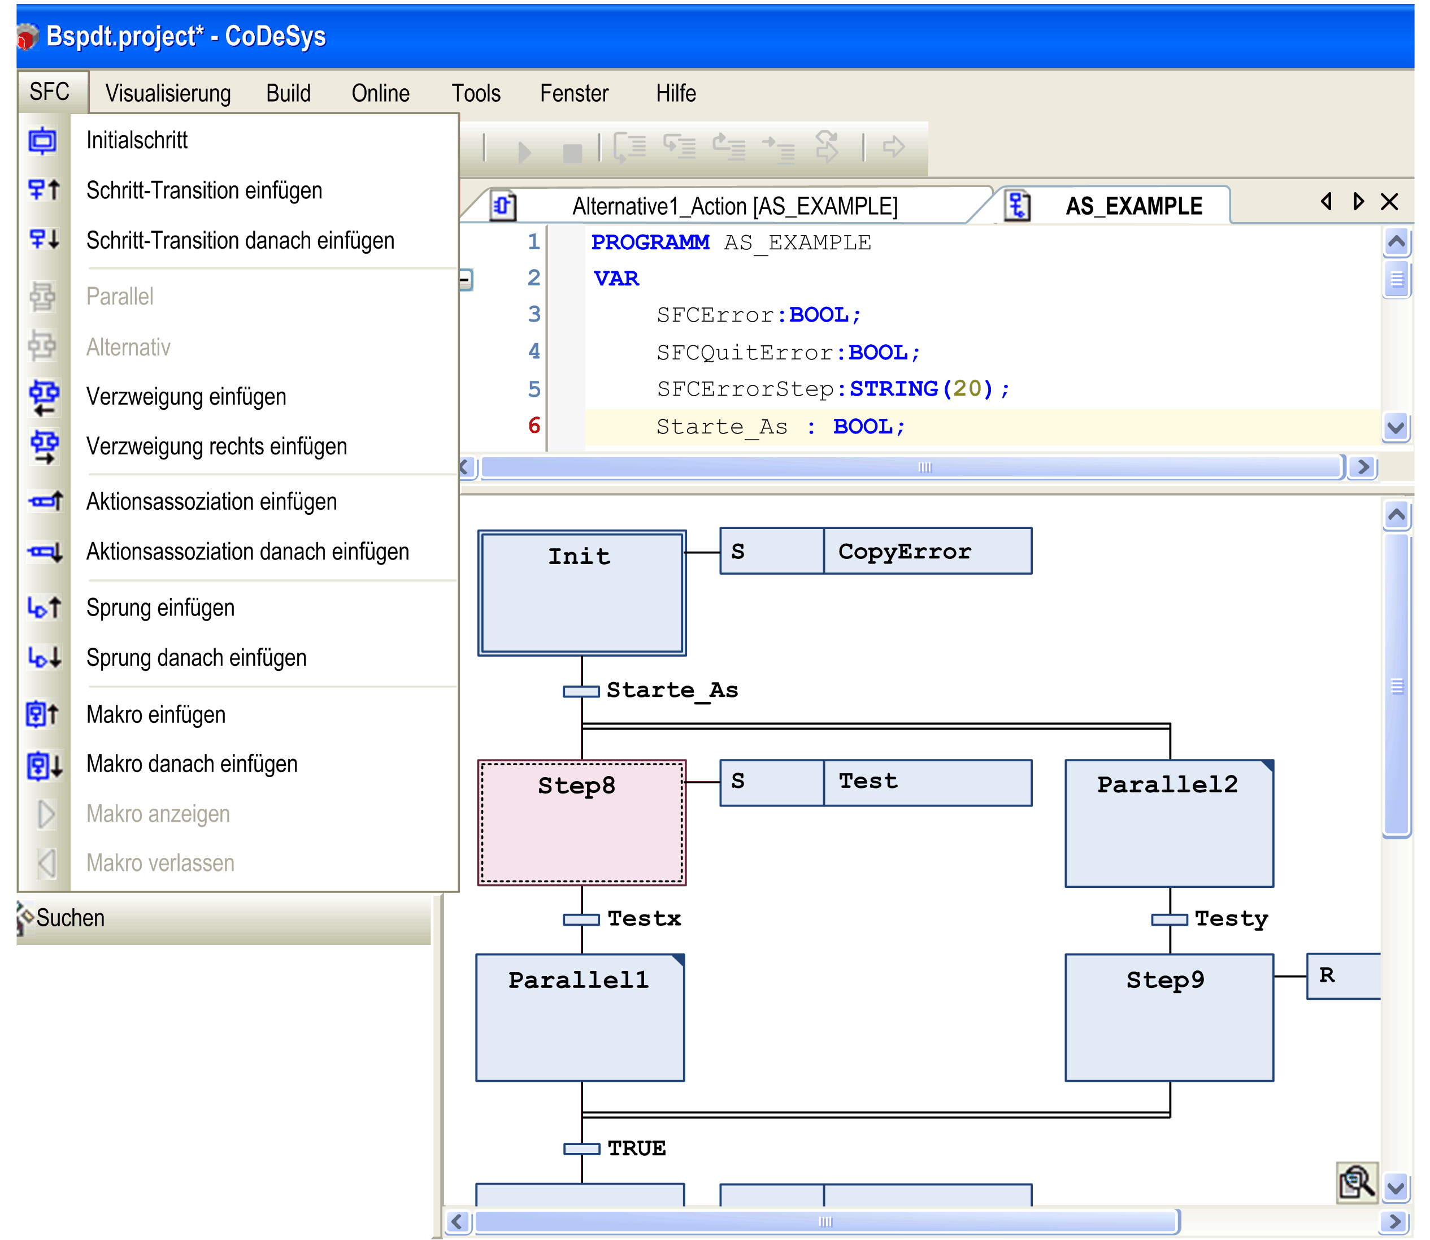Select Verzweigung rechts einfügen entry

tap(216, 447)
